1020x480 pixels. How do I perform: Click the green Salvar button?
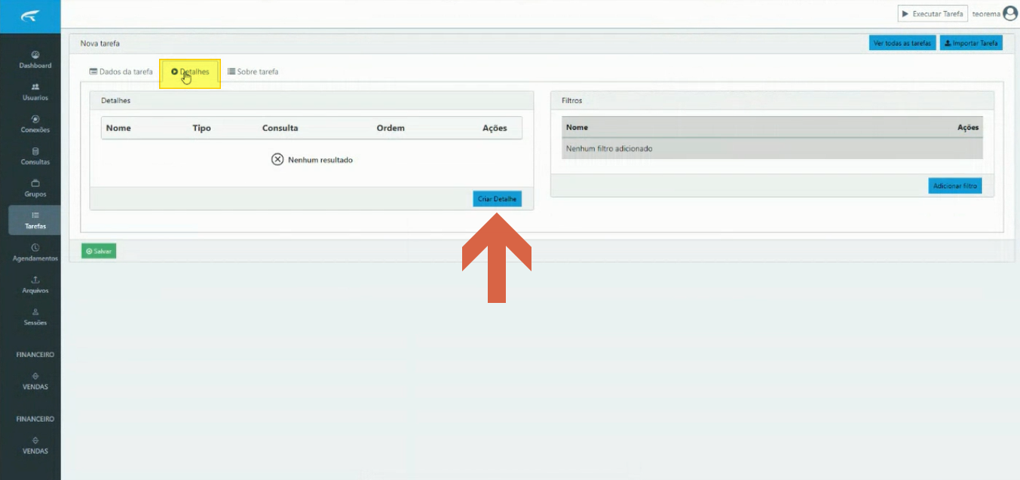(x=99, y=251)
